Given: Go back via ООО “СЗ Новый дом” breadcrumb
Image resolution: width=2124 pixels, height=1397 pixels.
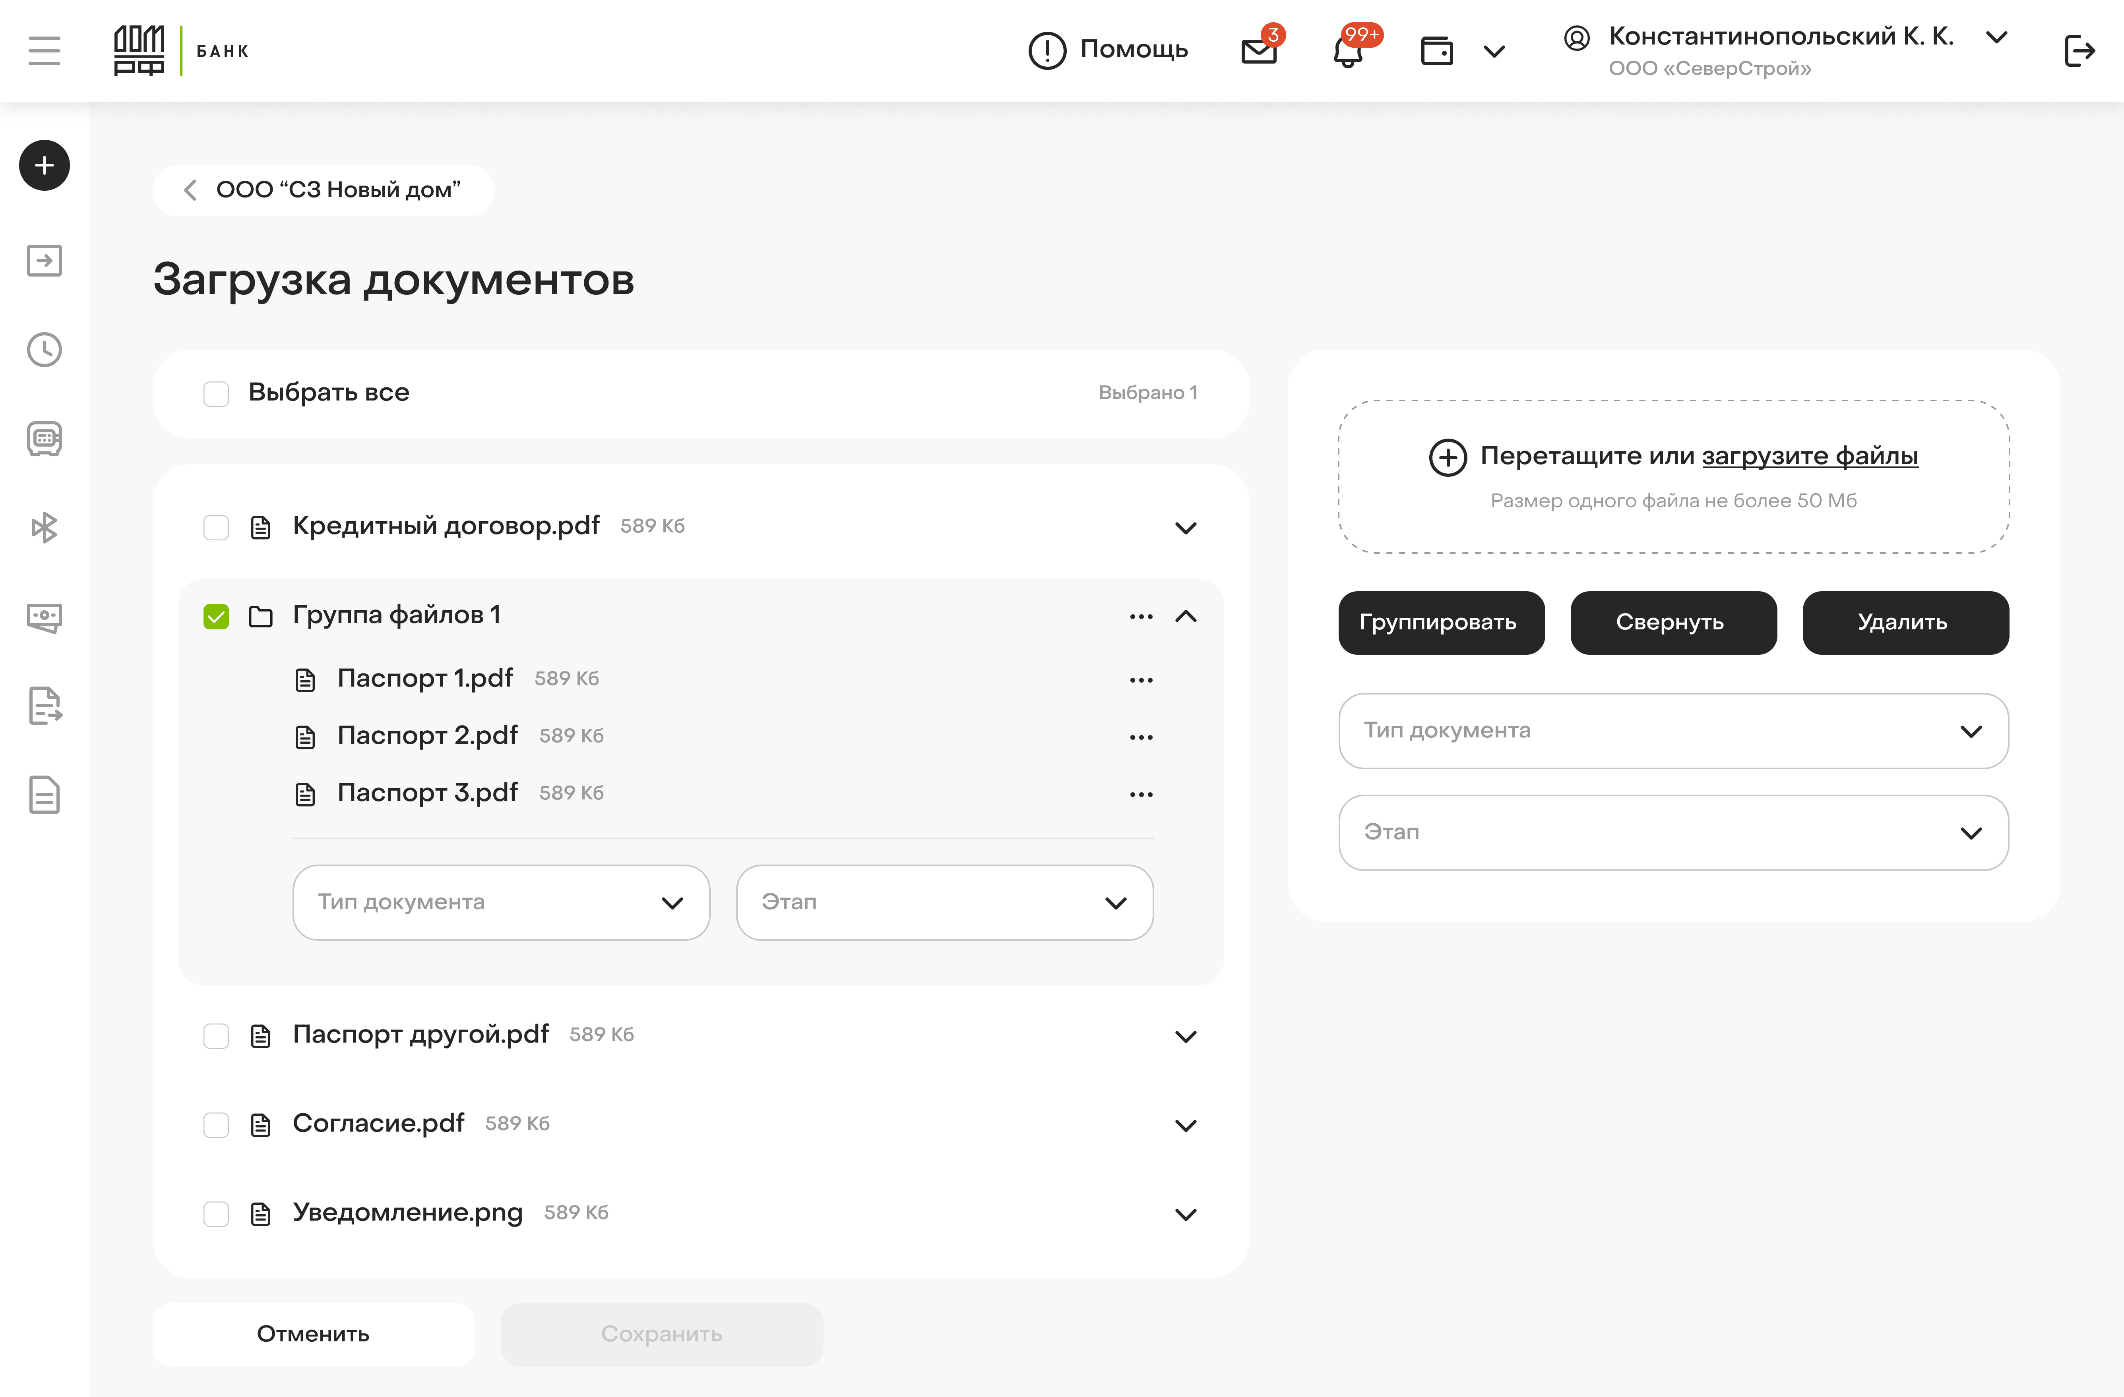Looking at the screenshot, I should pos(323,190).
